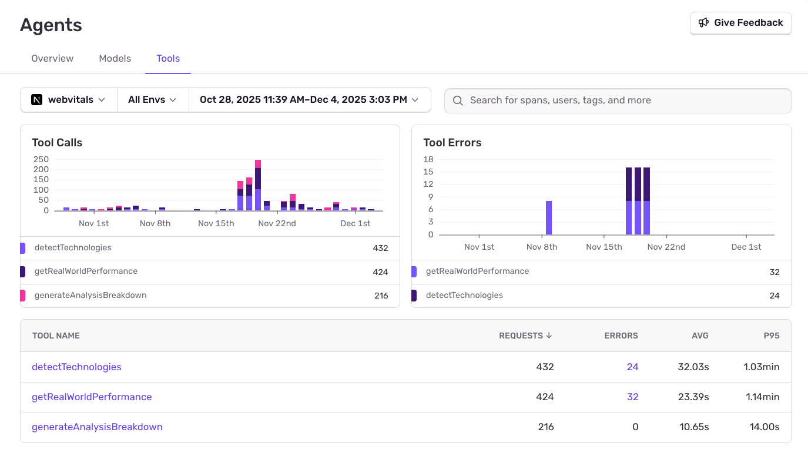Open the webvitals project selector

click(x=68, y=99)
